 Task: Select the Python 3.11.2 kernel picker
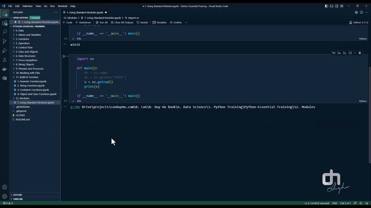[x=359, y=23]
